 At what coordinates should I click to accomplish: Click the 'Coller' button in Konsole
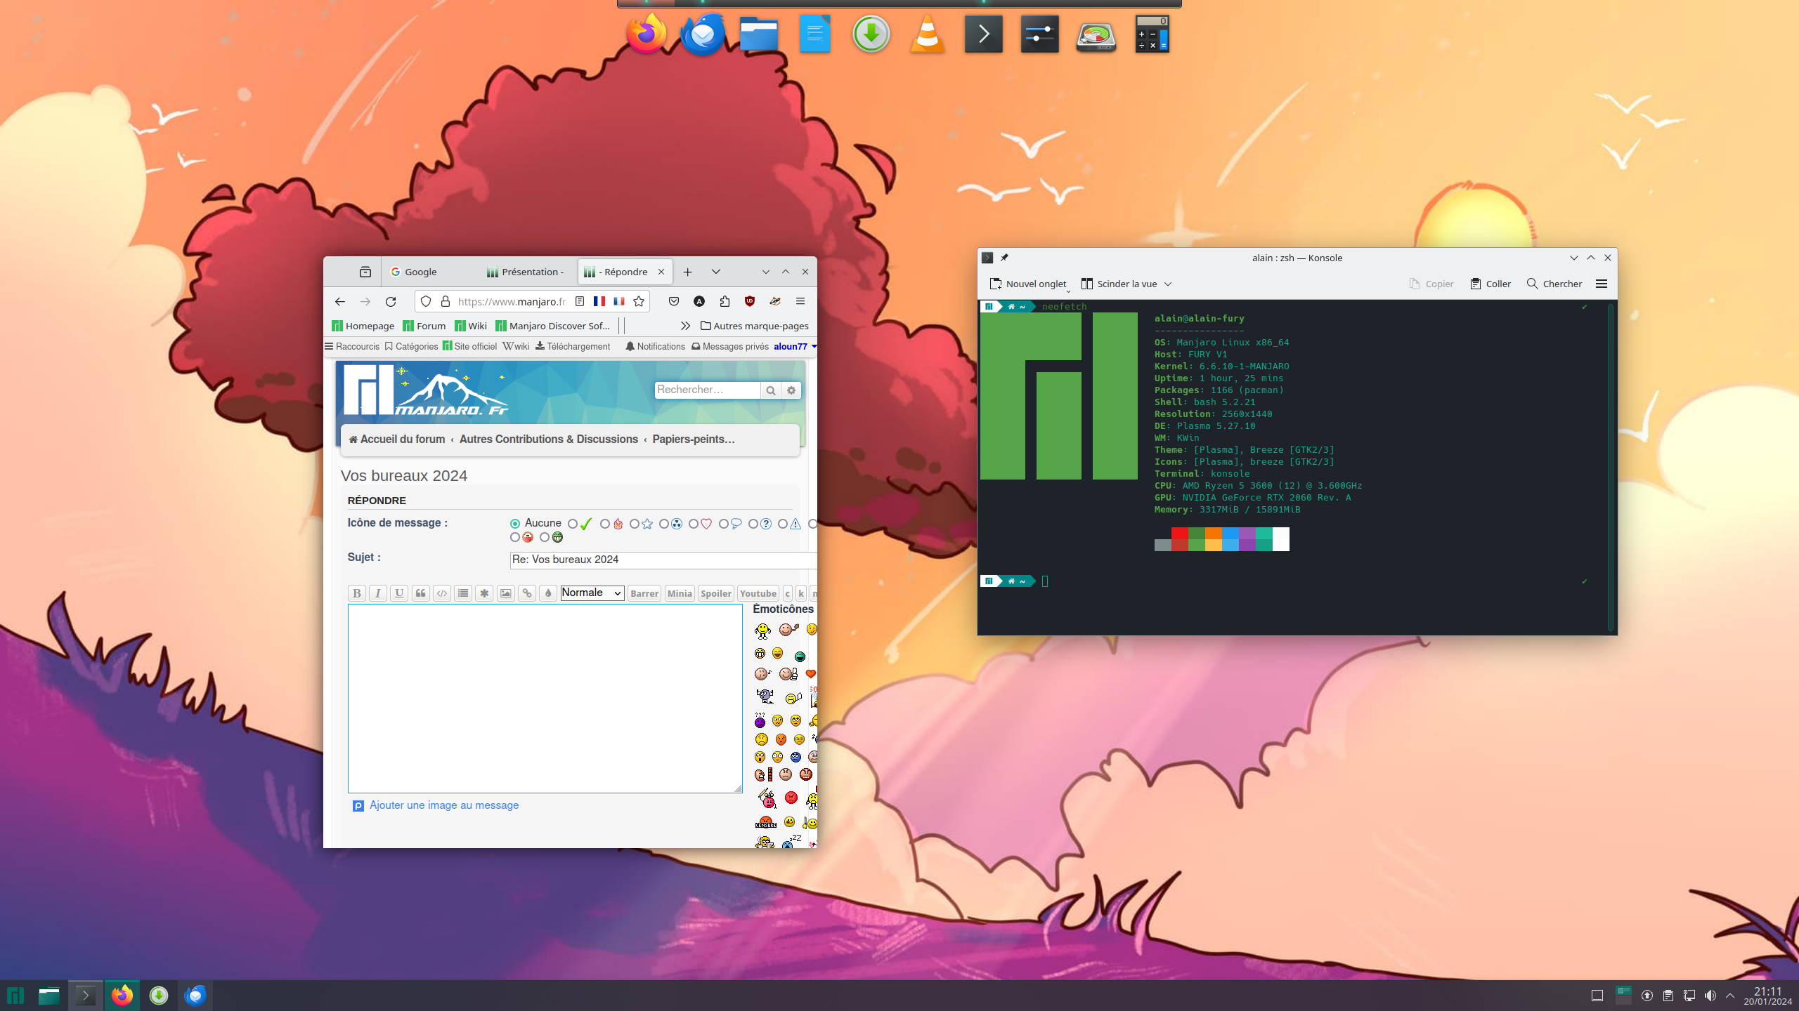pyautogui.click(x=1490, y=284)
